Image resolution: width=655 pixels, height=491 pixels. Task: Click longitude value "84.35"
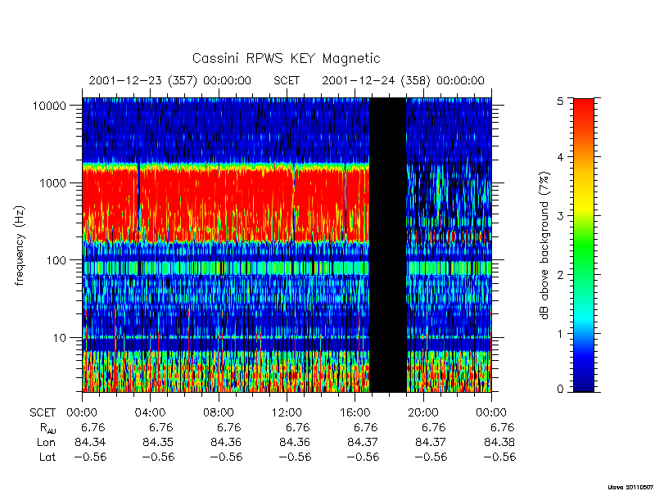pyautogui.click(x=158, y=442)
